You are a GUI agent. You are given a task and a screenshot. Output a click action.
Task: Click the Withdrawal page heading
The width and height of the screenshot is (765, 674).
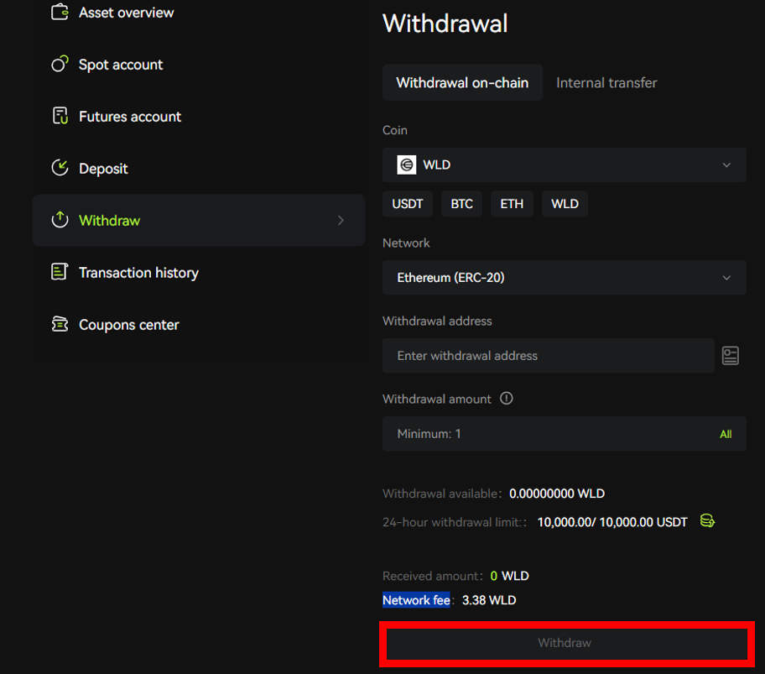[445, 24]
